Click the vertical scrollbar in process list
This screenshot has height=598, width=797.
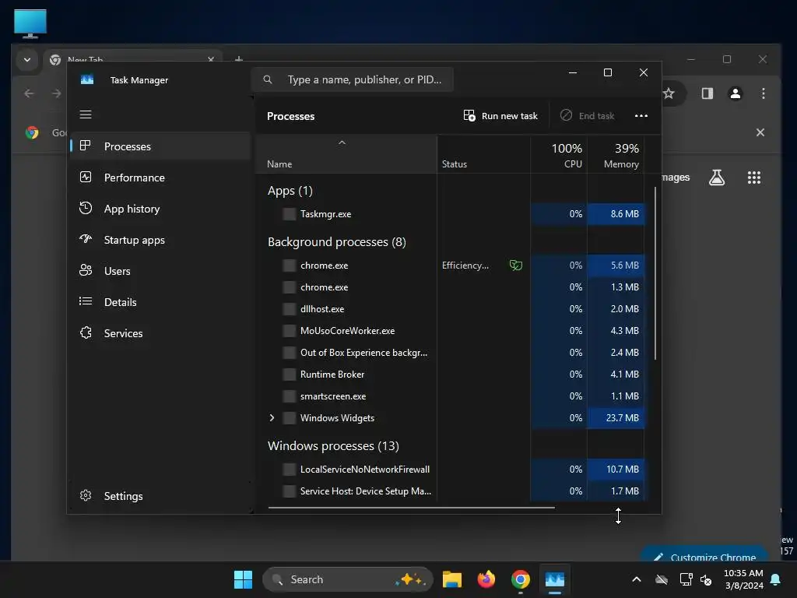(x=655, y=273)
